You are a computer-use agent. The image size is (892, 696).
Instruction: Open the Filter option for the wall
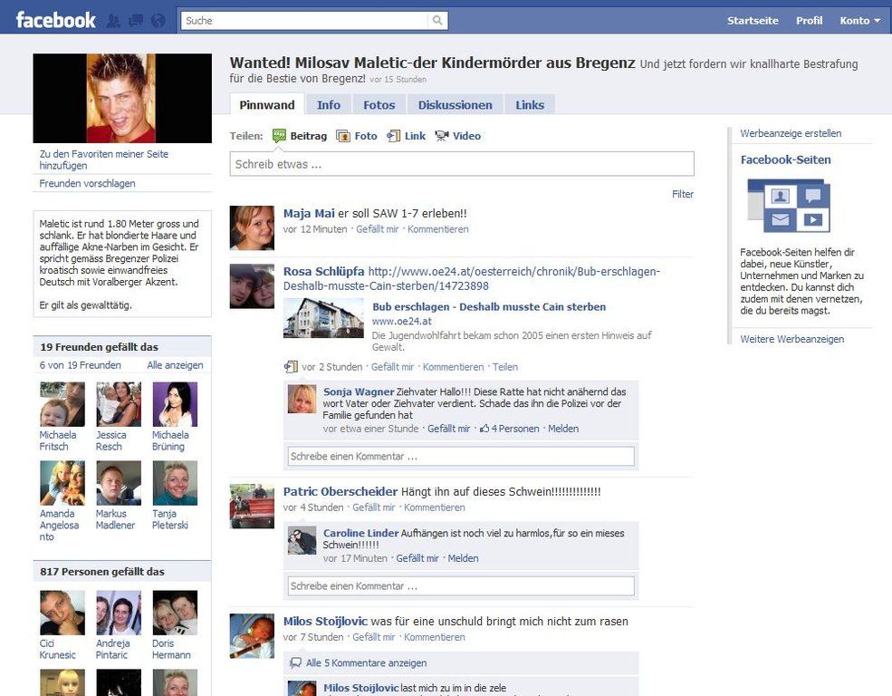pos(682,194)
